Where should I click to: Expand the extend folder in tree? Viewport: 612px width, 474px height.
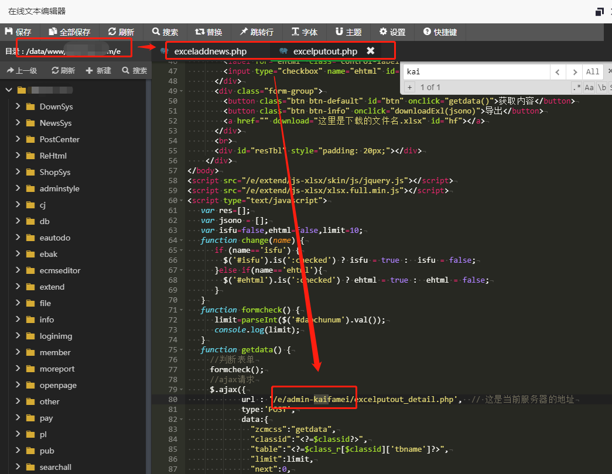(18, 287)
